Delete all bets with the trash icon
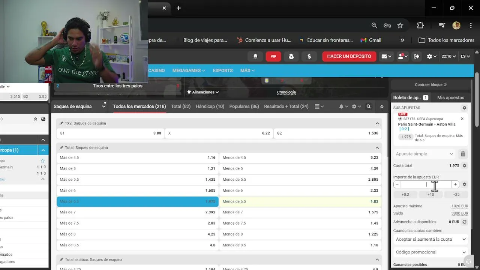This screenshot has height=270, width=480. pyautogui.click(x=463, y=154)
